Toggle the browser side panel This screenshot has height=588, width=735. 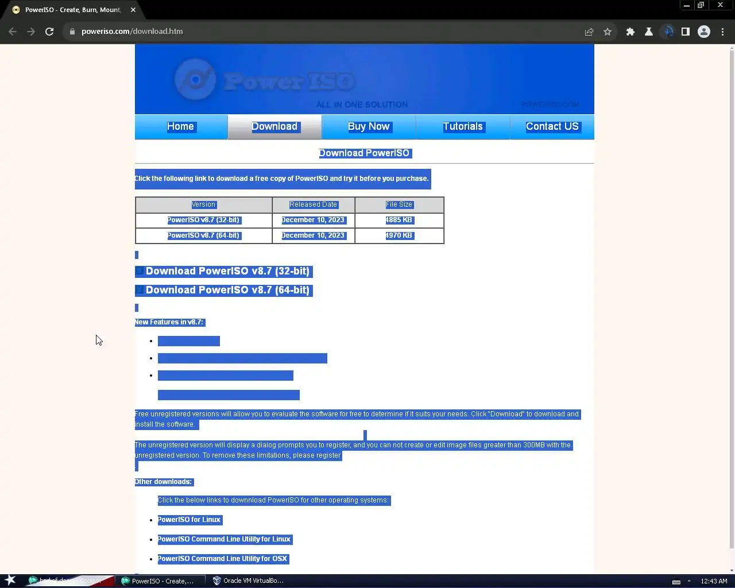coord(686,32)
